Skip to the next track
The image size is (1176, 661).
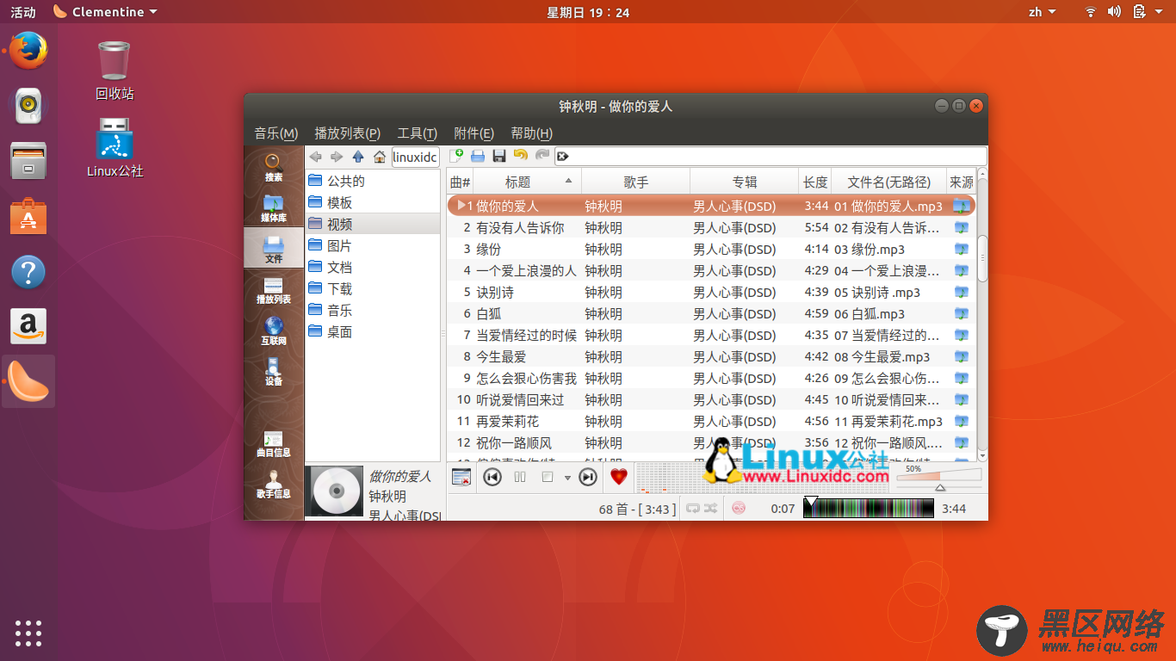(x=588, y=477)
